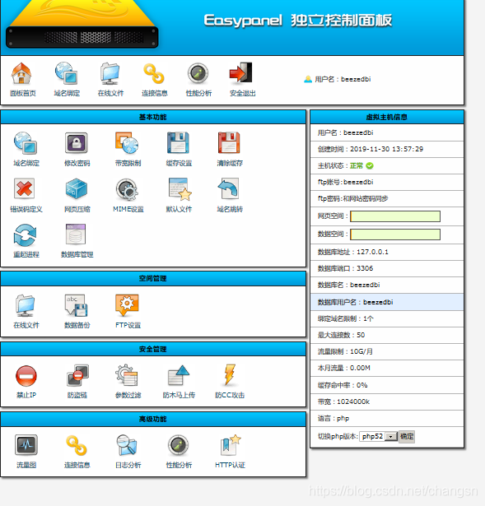Click the 默认文件 star icon
The width and height of the screenshot is (485, 506).
(180, 189)
